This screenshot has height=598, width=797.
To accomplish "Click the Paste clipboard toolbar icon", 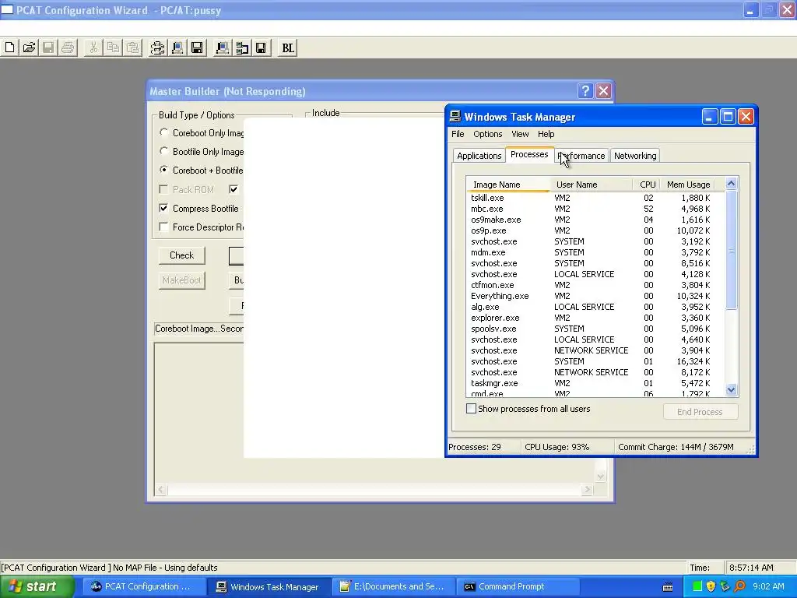I will tap(132, 47).
